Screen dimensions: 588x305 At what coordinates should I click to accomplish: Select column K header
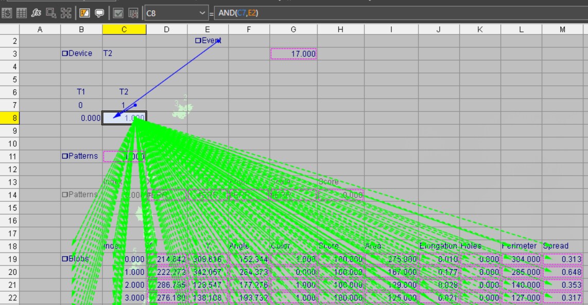pos(480,30)
